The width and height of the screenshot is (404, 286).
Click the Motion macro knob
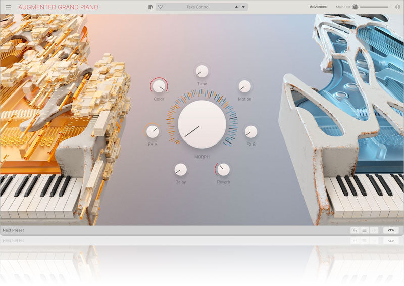pyautogui.click(x=245, y=86)
